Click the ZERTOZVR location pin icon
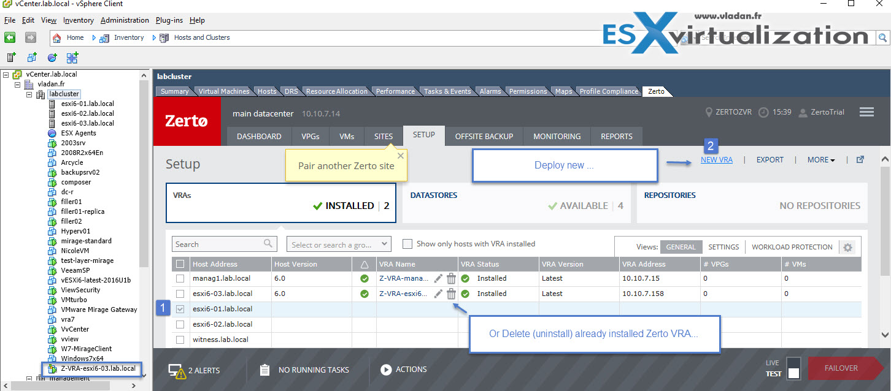 tap(709, 112)
